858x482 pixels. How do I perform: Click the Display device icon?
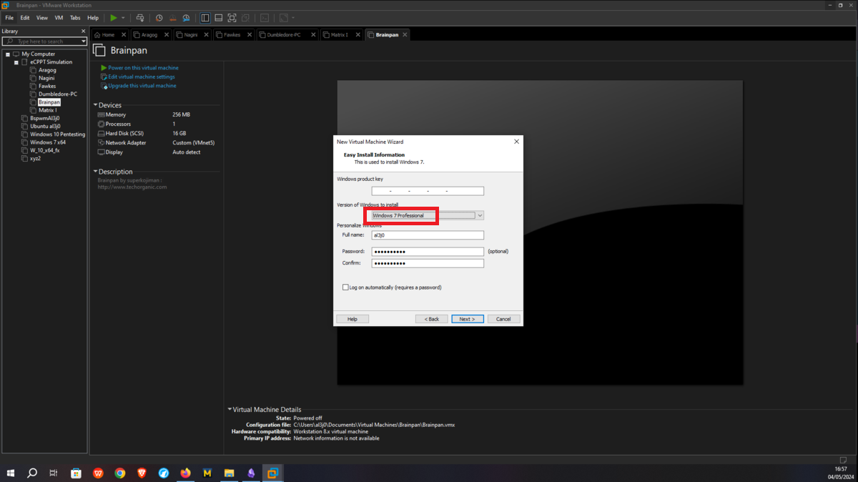[x=102, y=152]
